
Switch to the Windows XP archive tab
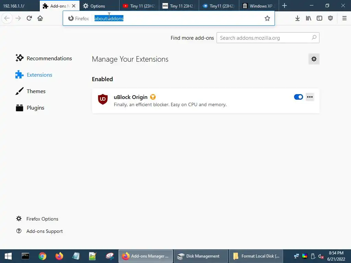click(x=259, y=6)
